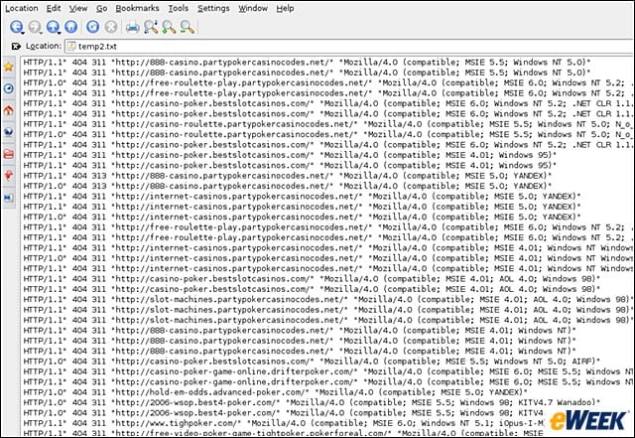Image resolution: width=635 pixels, height=438 pixels.
Task: Click 2006-wsop.best4-poker.com line with Wanadoo
Action: (x=312, y=402)
